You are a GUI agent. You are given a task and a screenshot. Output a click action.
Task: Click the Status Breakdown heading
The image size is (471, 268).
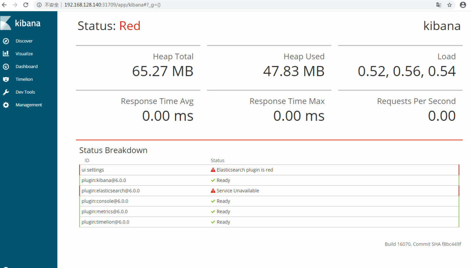(113, 150)
